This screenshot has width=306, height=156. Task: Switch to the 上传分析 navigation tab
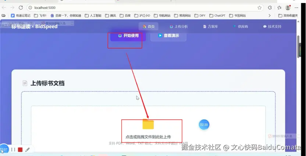(179, 27)
